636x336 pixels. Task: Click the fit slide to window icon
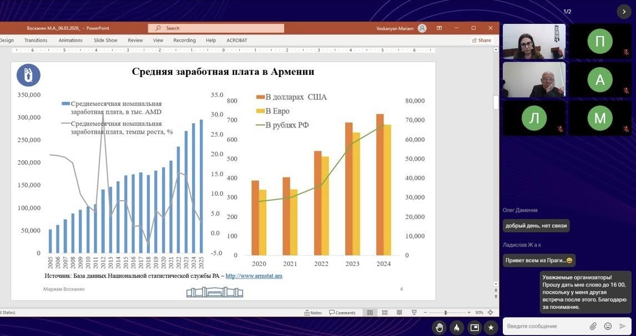[491, 313]
